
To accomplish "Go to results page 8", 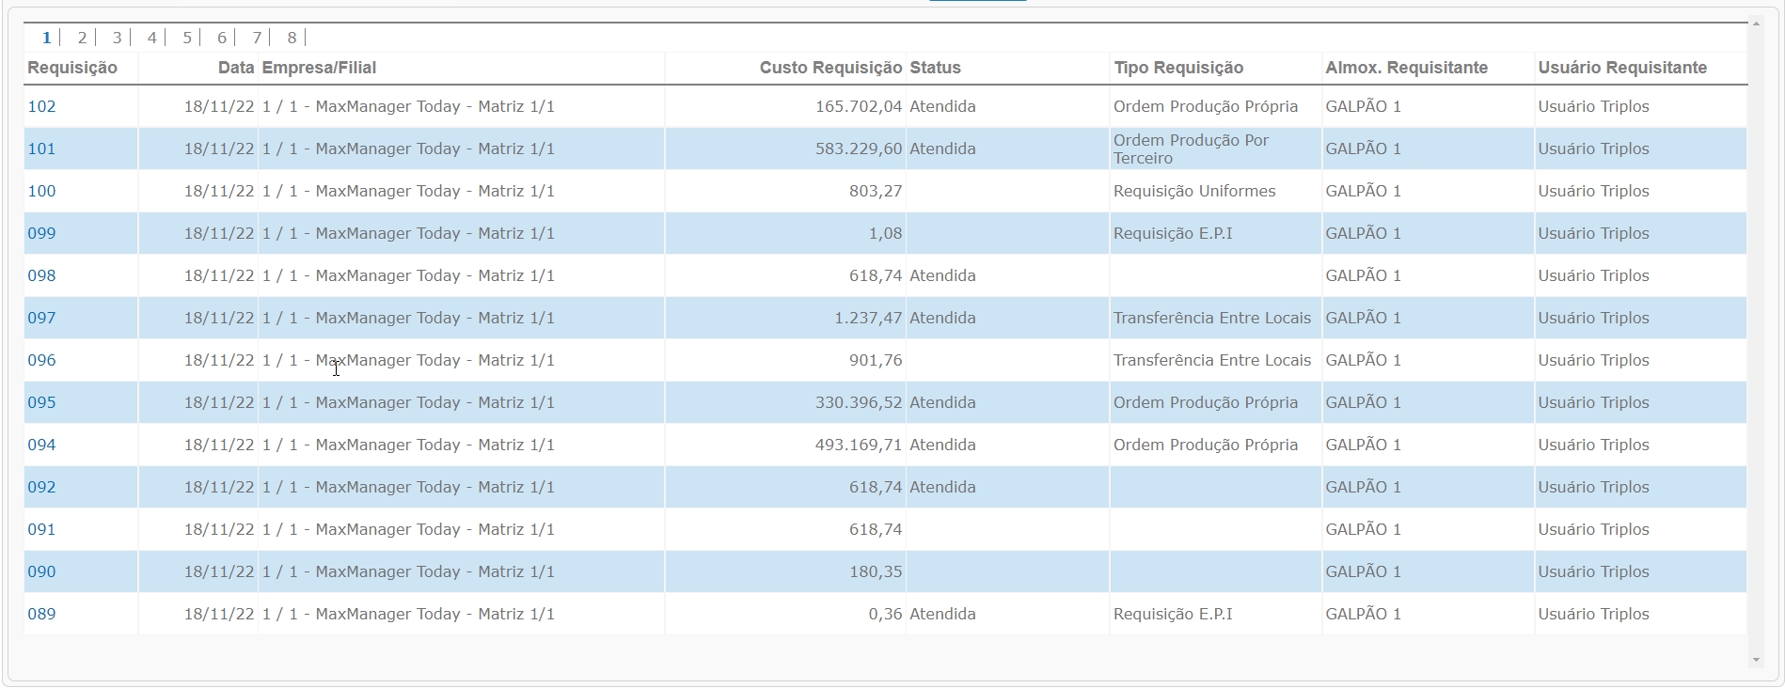I will (x=292, y=38).
